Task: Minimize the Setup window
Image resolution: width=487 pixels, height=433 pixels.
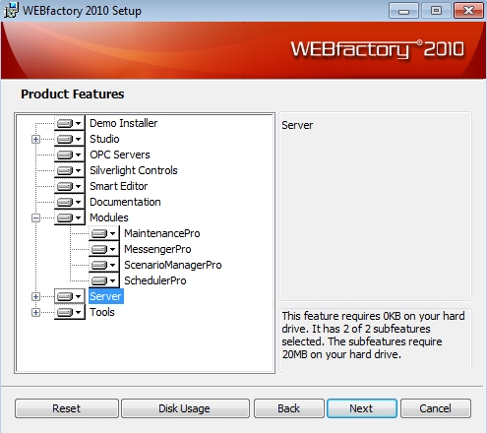Action: [403, 11]
